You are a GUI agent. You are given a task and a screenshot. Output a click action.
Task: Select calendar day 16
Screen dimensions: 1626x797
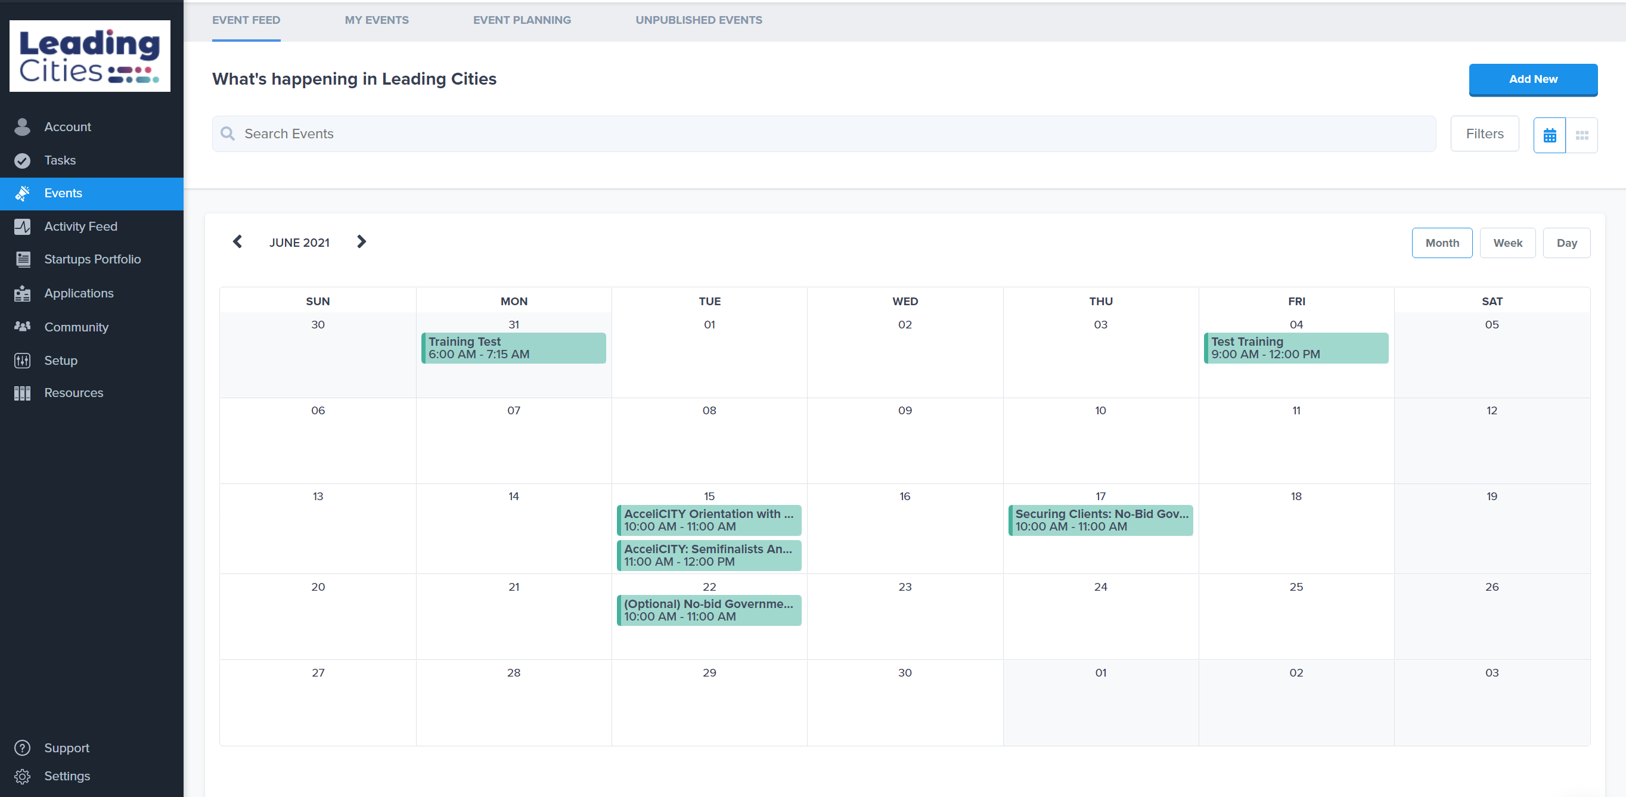[905, 497]
